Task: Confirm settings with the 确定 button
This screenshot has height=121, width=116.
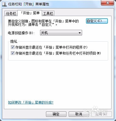Action: click(x=56, y=114)
